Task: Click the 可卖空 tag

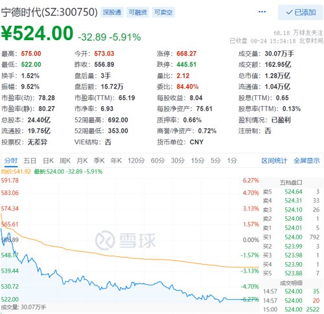Action: coord(163,12)
